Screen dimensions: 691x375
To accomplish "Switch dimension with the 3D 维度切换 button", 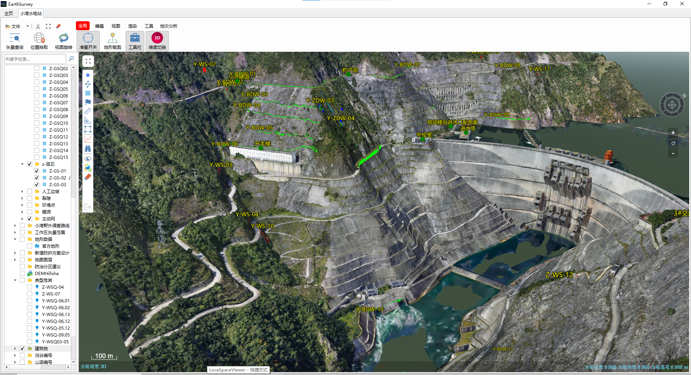I will click(157, 41).
